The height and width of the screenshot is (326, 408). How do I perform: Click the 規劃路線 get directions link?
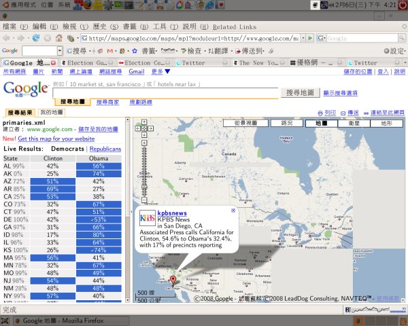pos(141,102)
